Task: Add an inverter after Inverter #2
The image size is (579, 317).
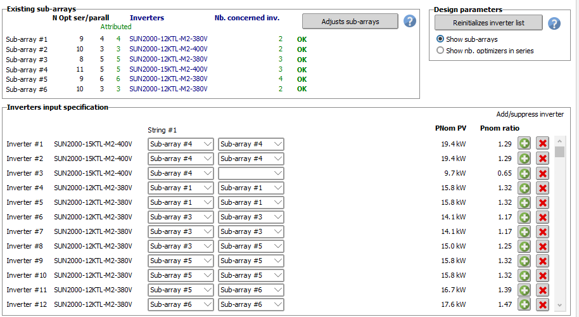Action: click(524, 158)
